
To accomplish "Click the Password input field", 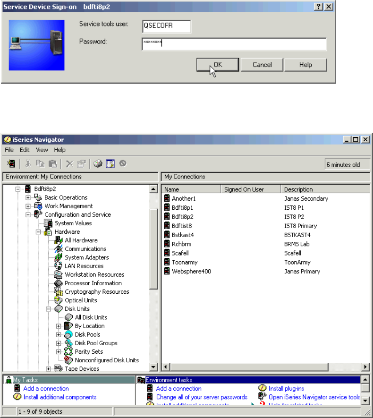I will click(x=234, y=44).
